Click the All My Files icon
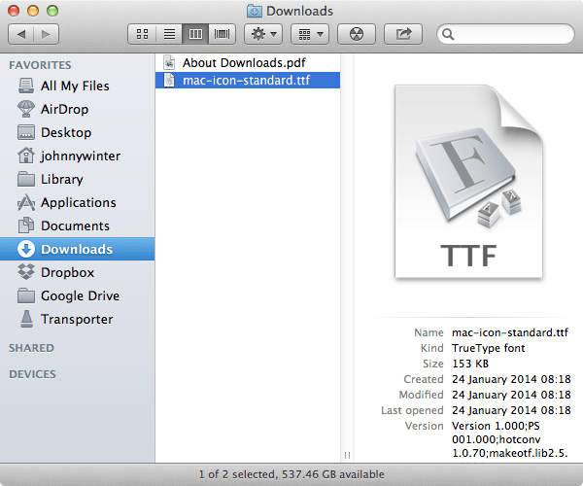Screen dimensions: 583x486 coord(26,86)
